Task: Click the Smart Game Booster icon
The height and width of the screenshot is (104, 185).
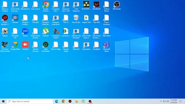Action: [35, 34]
